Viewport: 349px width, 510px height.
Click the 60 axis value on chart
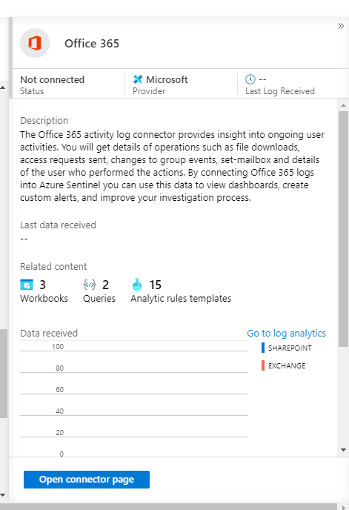59,389
